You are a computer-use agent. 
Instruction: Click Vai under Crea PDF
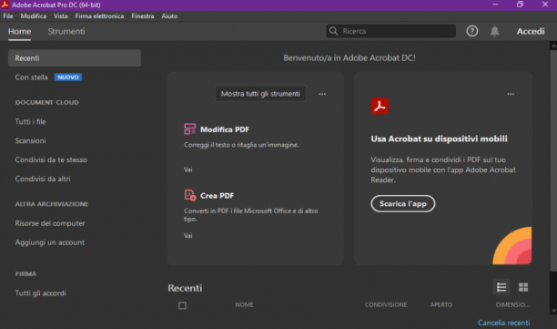pyautogui.click(x=187, y=236)
